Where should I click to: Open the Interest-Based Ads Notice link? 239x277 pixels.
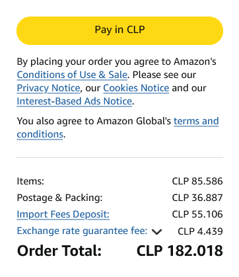75,101
